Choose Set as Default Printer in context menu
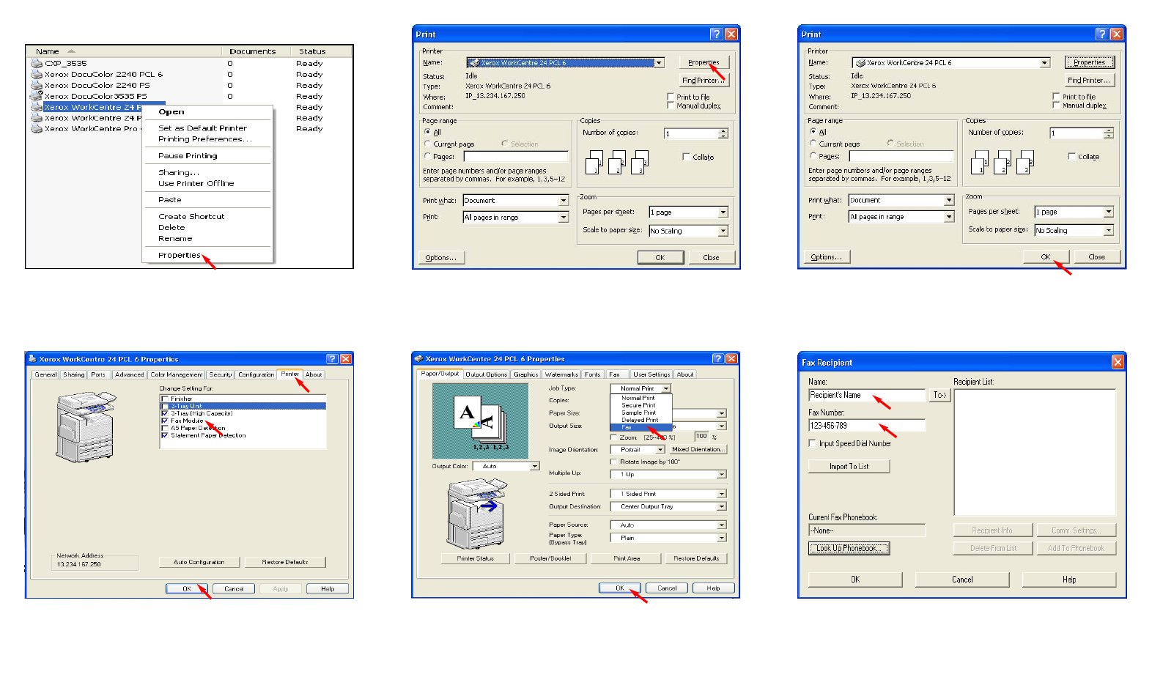Viewport: 1152px width, 699px height. (x=202, y=127)
